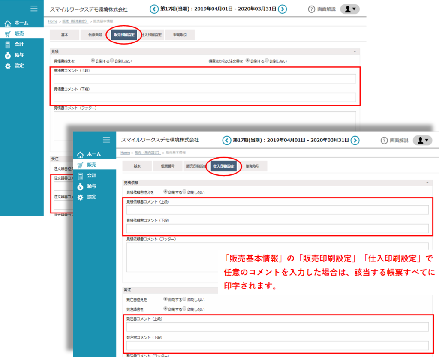Click the 販売 cart icon in the back window
439x357 pixels.
coord(8,34)
